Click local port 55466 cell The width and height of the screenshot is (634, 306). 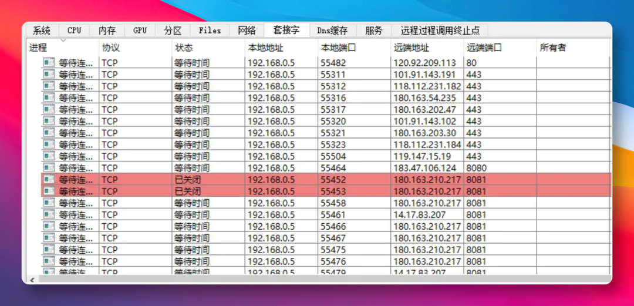354,226
